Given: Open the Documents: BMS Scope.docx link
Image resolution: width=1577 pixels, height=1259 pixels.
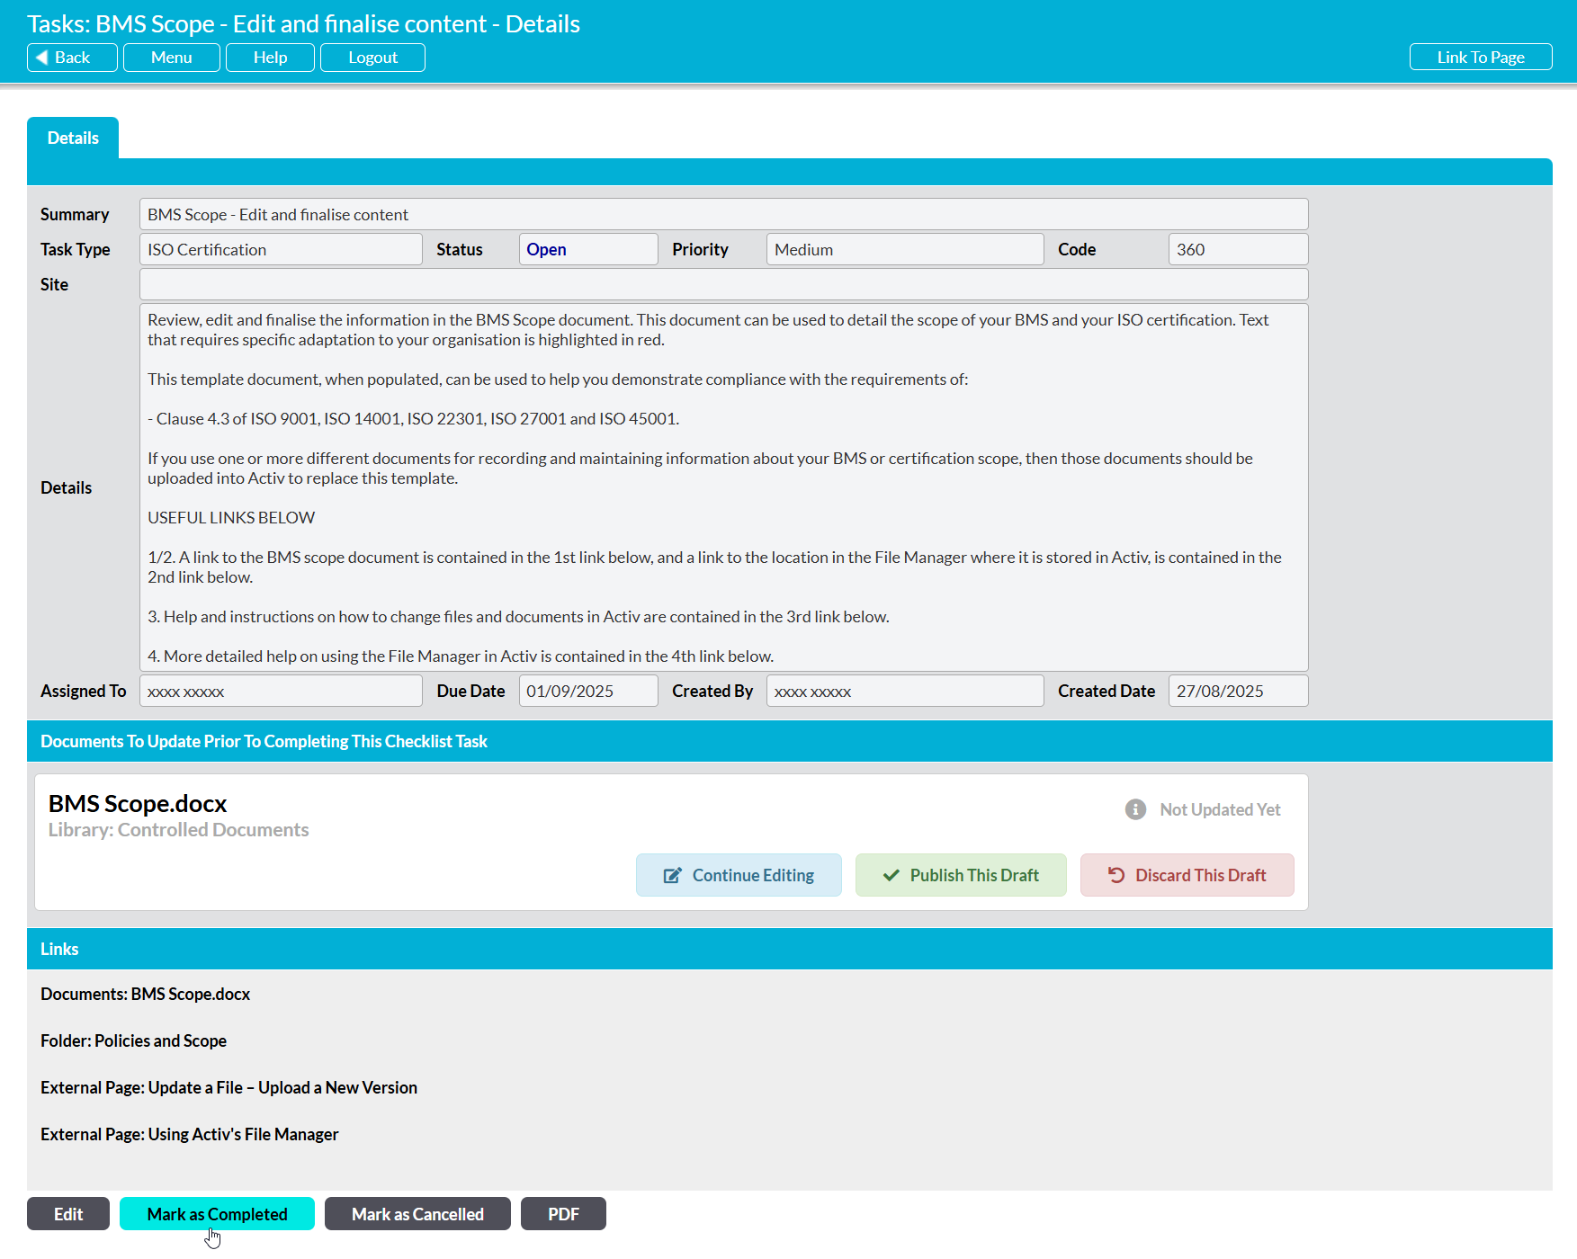Looking at the screenshot, I should point(145,995).
